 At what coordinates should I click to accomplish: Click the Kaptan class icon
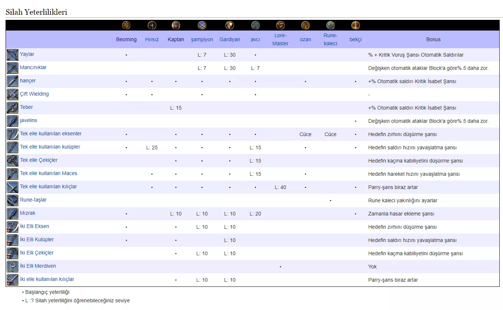176,25
